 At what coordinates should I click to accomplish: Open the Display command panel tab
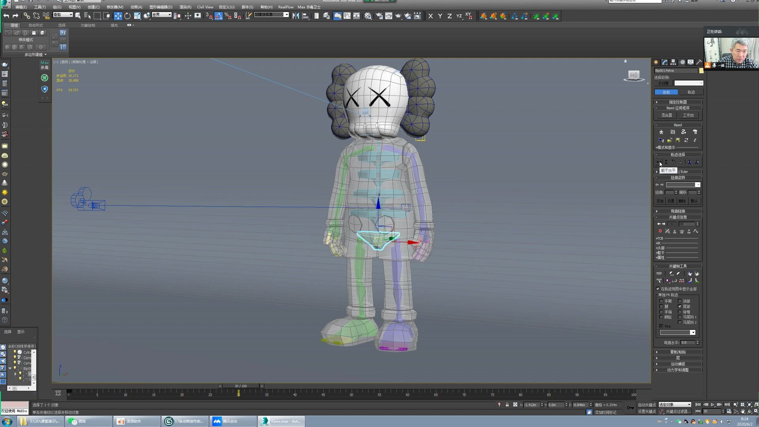click(691, 62)
